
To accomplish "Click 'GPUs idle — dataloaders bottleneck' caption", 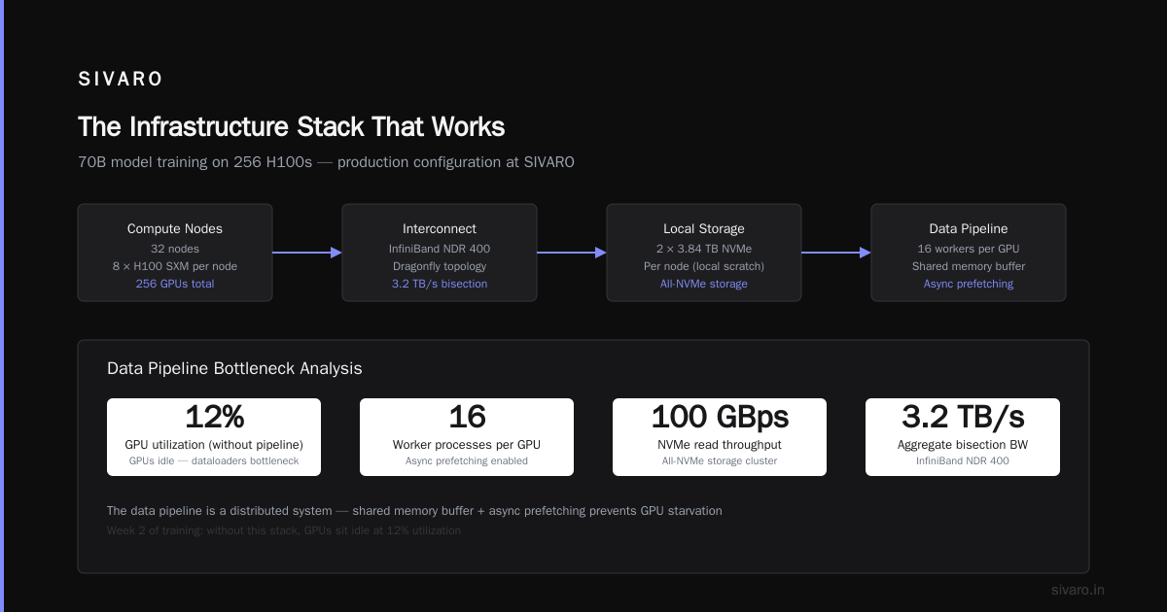I will pos(214,461).
